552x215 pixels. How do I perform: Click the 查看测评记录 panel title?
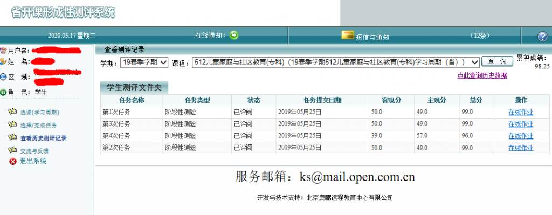125,50
